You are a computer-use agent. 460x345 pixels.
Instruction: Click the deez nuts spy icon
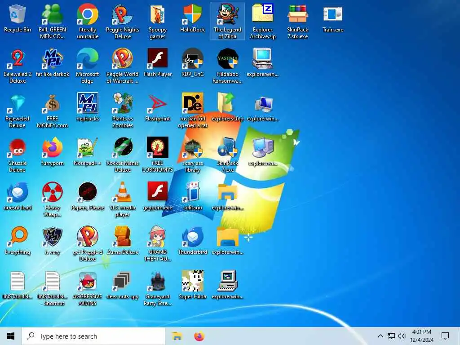(x=122, y=281)
